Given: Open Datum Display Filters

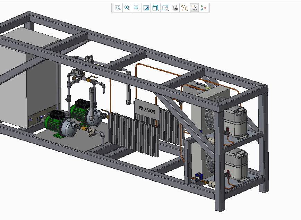Looking at the screenshot, I should tap(184, 8).
